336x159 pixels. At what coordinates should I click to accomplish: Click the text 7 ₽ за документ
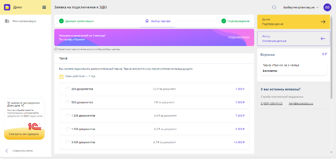coord(164,103)
